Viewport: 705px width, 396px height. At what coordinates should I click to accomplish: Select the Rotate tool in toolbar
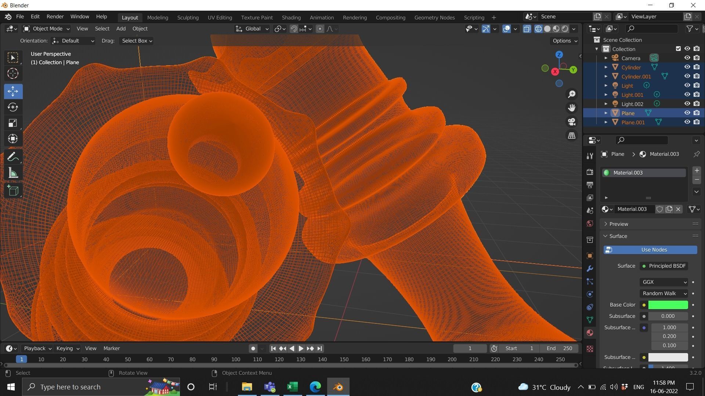point(13,107)
